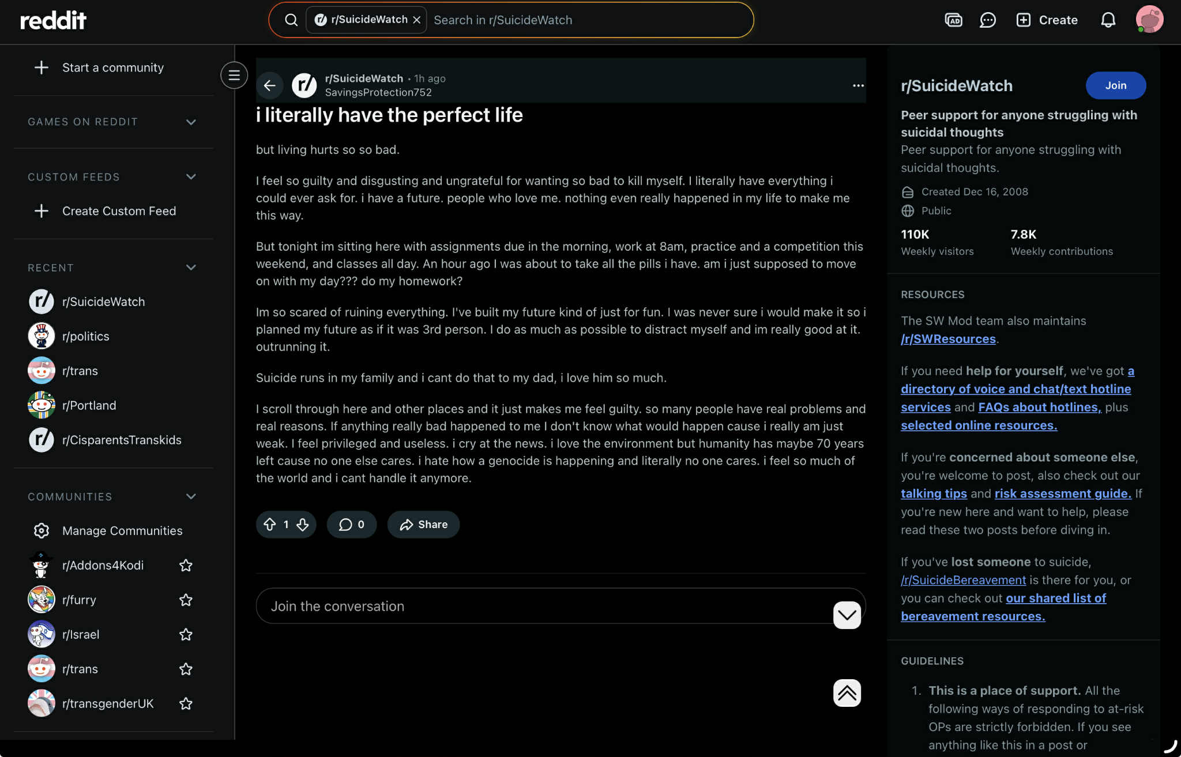Click the Reddit advertise AD icon
The width and height of the screenshot is (1181, 757).
[x=953, y=20]
